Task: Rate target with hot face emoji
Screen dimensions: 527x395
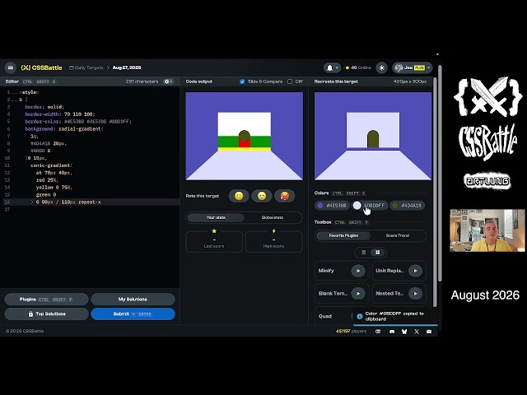Action: [x=284, y=196]
